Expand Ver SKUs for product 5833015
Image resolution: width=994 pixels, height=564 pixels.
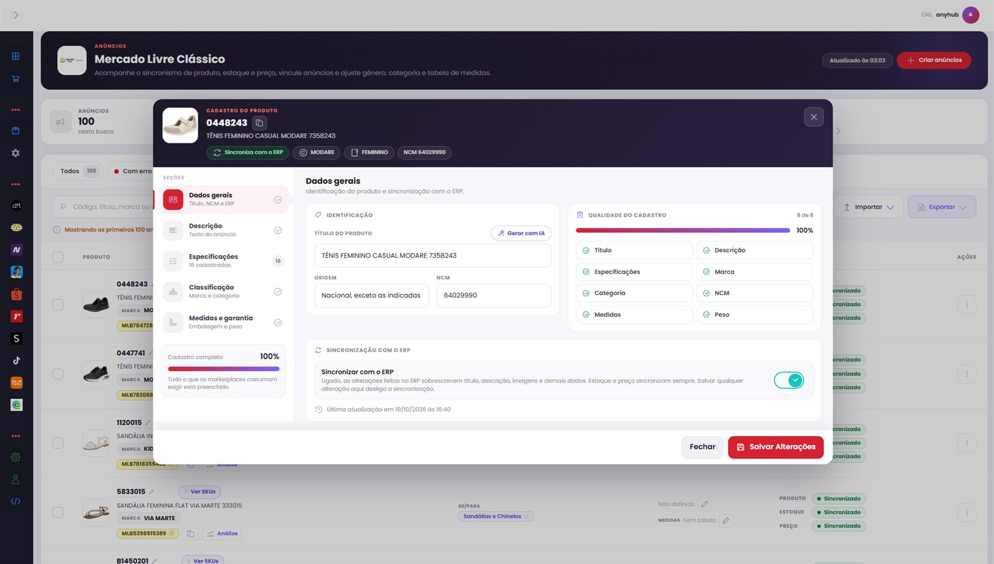[x=199, y=492]
